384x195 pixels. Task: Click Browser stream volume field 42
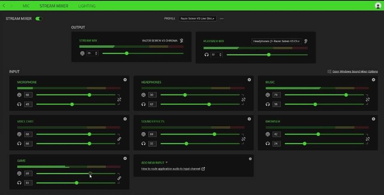tap(276, 134)
